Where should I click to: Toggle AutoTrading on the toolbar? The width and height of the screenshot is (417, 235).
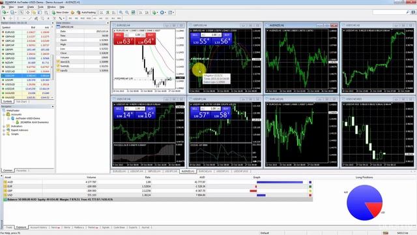click(x=86, y=12)
